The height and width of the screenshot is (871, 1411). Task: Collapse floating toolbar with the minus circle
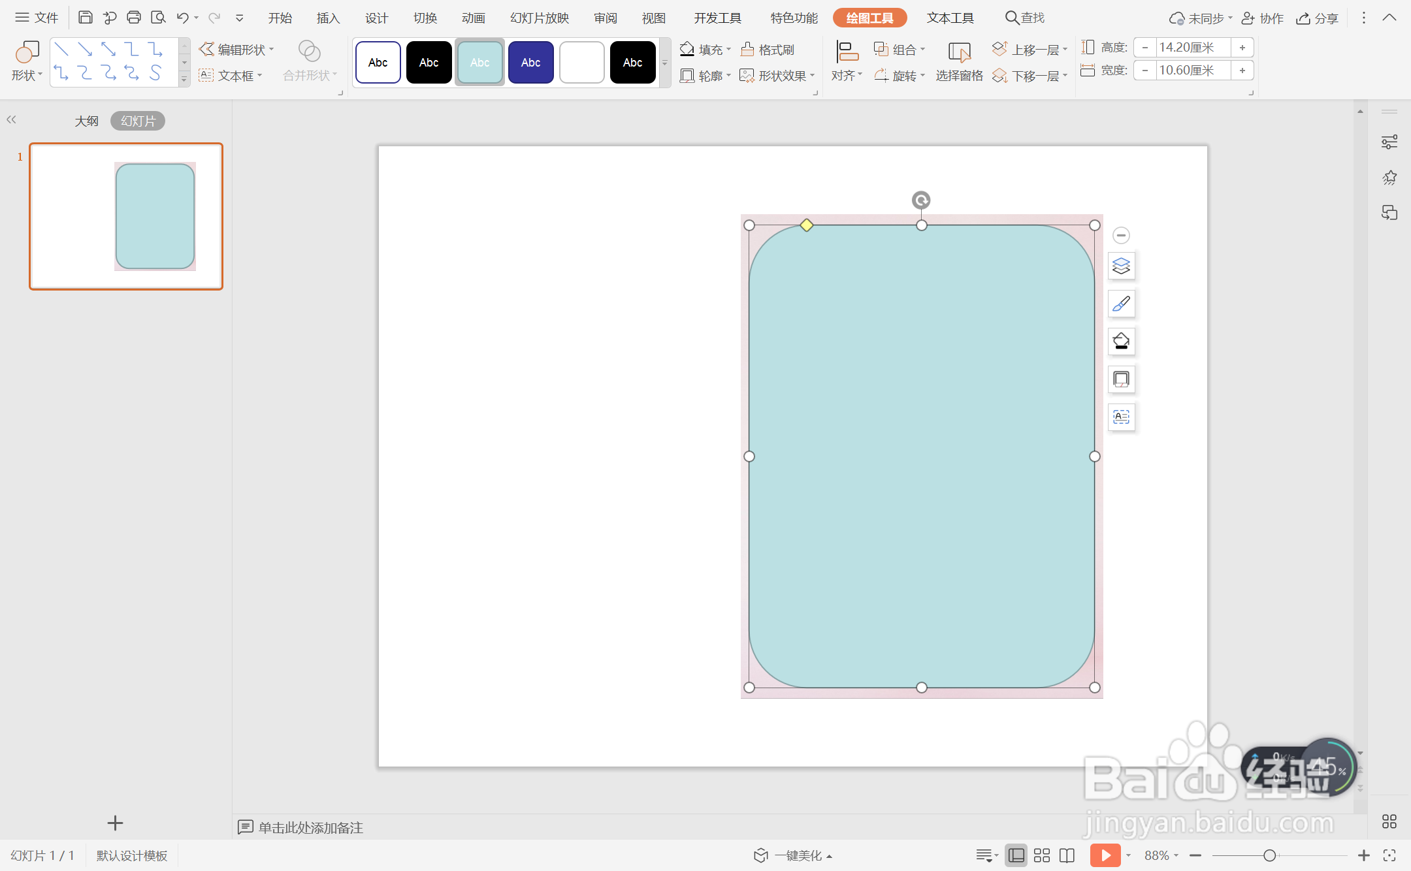[1121, 235]
